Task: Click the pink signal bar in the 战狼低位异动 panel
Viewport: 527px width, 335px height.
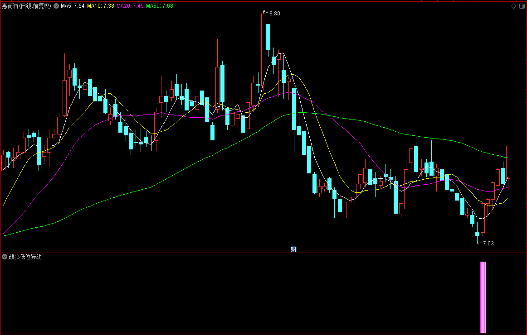Action: 483,297
